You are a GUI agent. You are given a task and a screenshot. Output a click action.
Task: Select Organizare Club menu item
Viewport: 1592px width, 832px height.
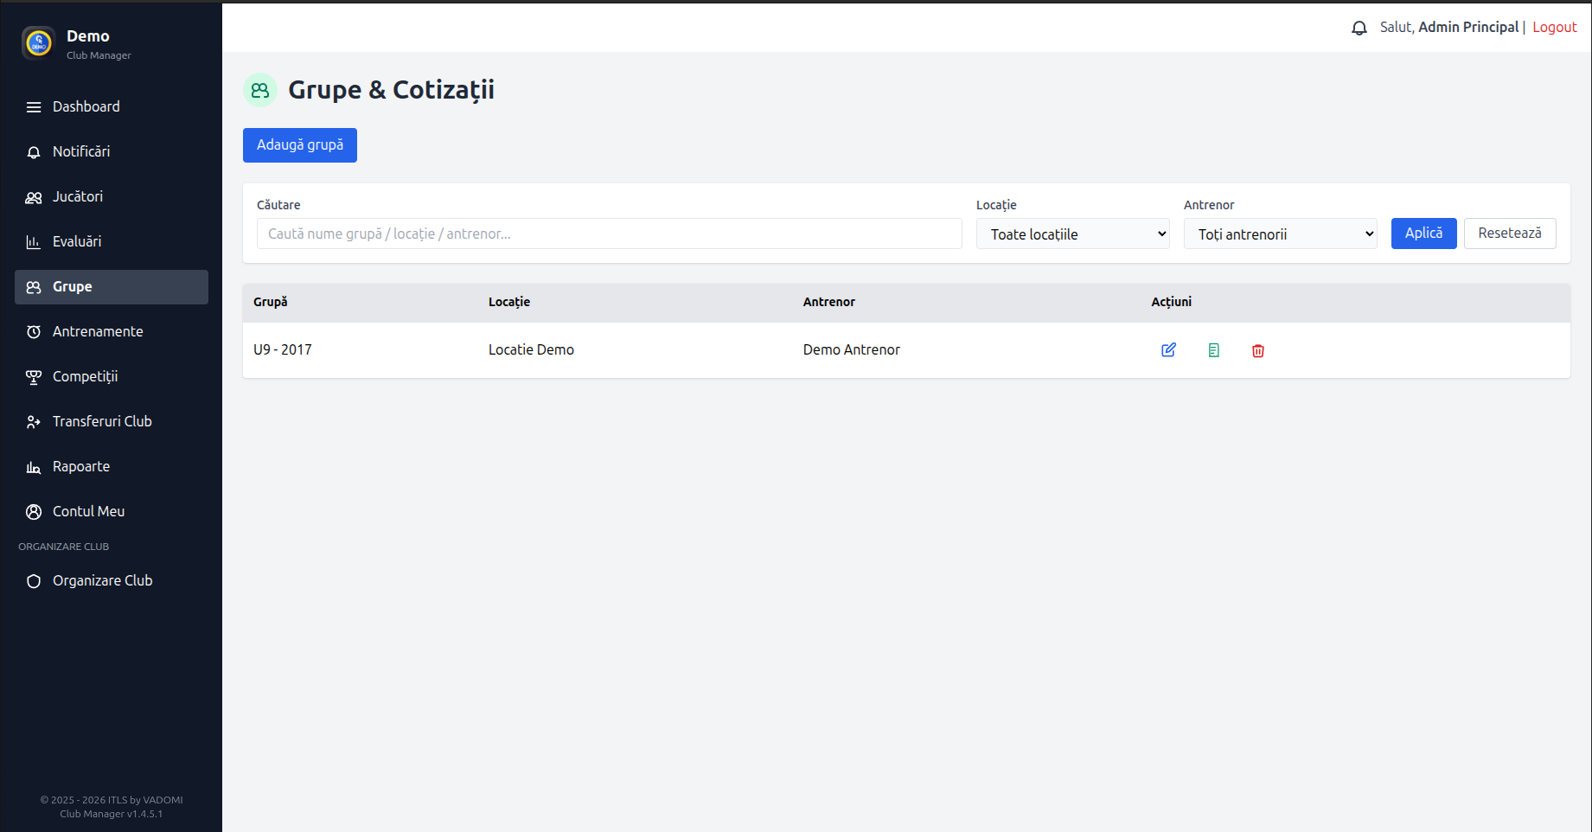click(x=102, y=581)
